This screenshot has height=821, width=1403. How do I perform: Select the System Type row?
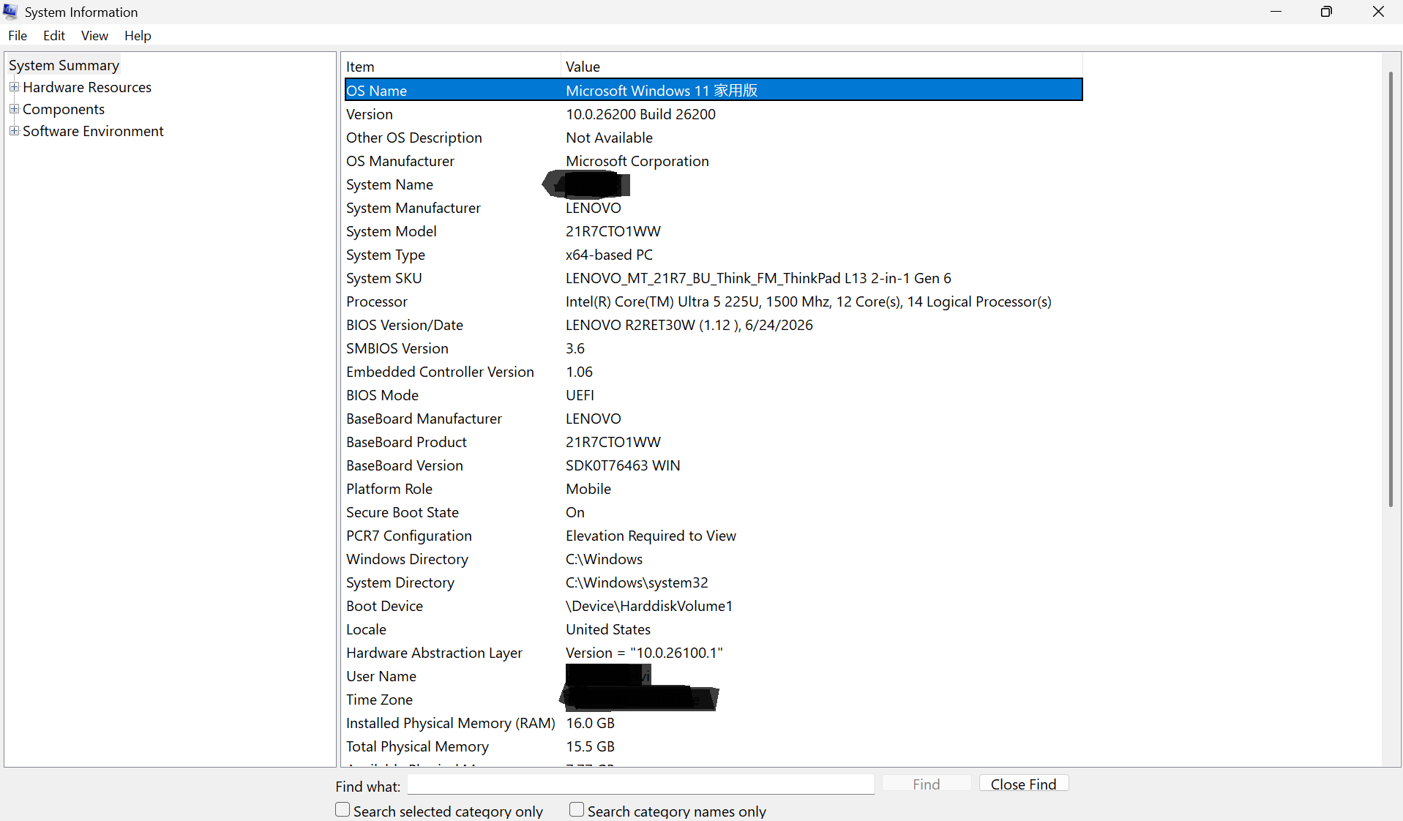click(x=714, y=255)
